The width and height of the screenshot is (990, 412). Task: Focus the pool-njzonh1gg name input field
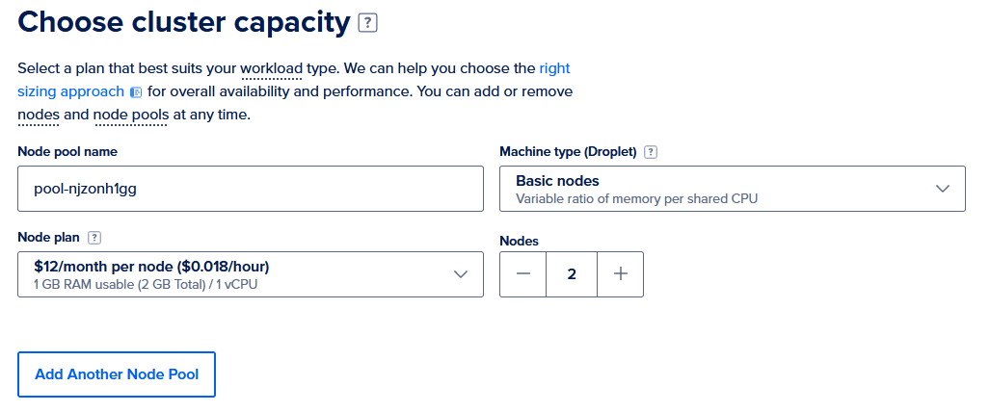[x=251, y=189]
